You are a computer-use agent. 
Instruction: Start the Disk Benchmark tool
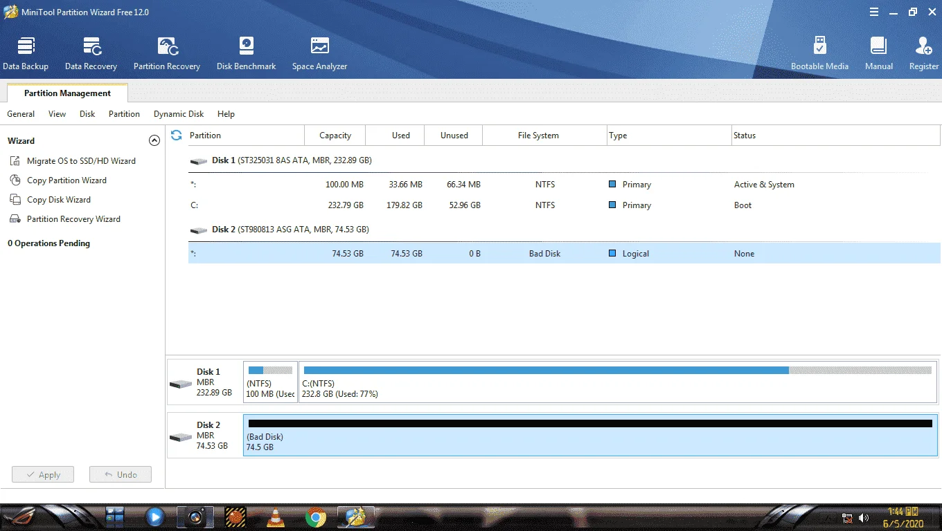(246, 54)
